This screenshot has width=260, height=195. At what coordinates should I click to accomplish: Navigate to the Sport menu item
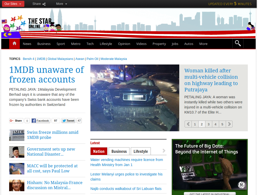click(61, 44)
